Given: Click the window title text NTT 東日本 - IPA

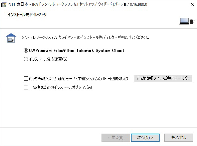Looking at the screenshot, I should click(23, 4).
